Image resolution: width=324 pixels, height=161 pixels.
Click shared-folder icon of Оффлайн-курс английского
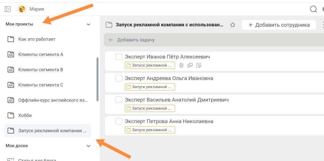11,100
